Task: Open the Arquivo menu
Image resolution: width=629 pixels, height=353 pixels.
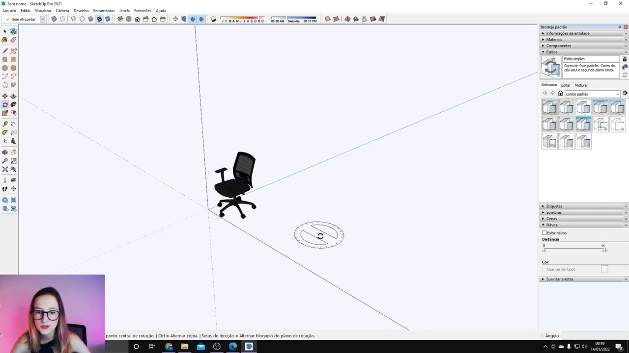Action: pyautogui.click(x=9, y=11)
